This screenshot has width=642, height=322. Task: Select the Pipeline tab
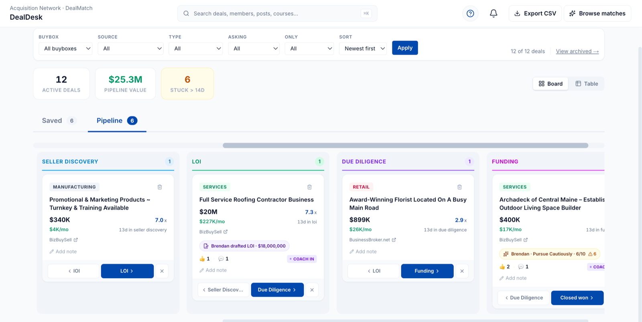click(117, 120)
